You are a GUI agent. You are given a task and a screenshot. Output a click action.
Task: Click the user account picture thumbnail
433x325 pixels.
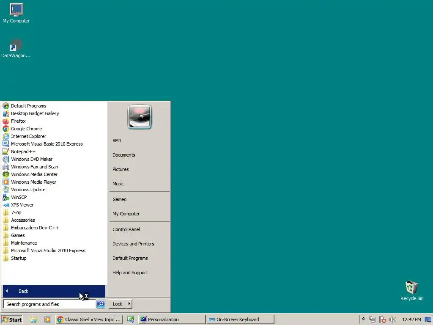[x=140, y=117]
